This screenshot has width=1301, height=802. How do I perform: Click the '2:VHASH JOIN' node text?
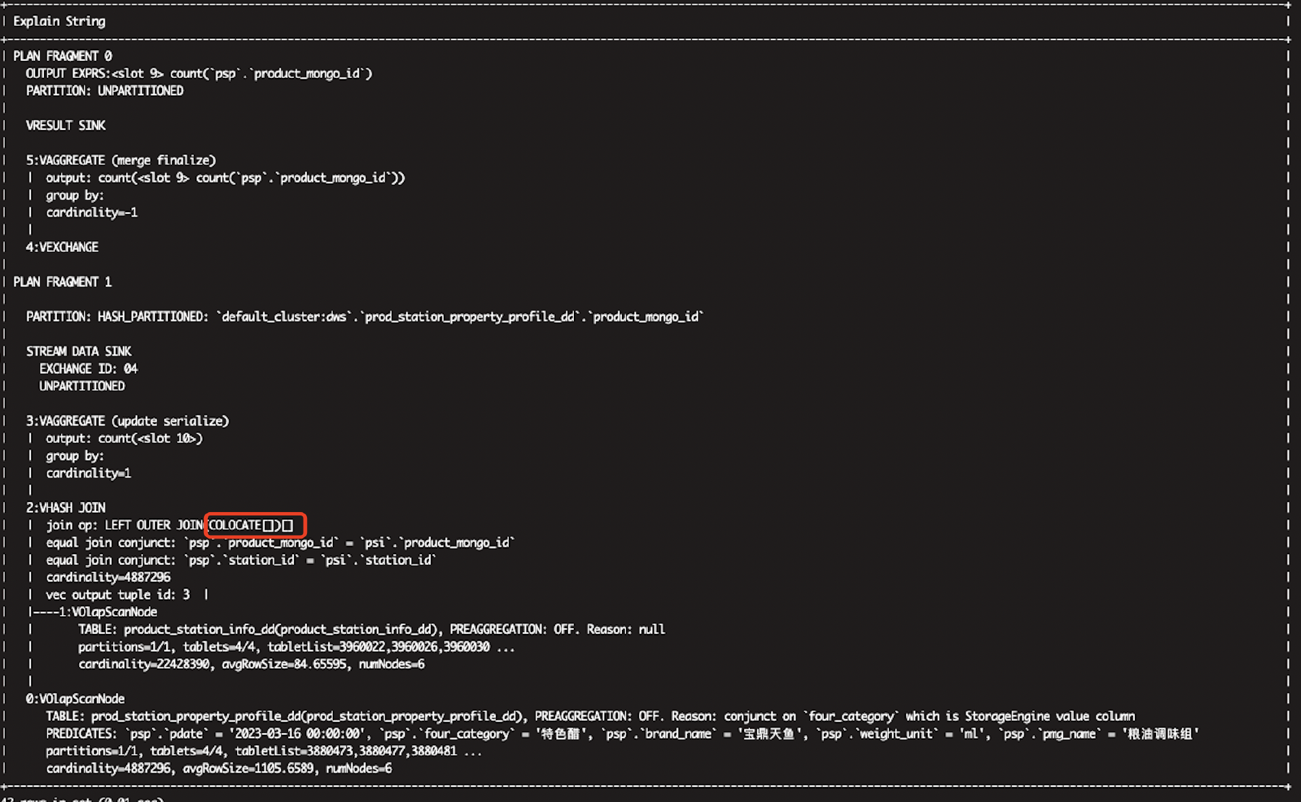click(x=65, y=508)
